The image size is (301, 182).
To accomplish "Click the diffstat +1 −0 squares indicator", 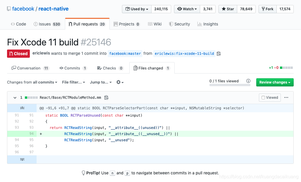I will (x=281, y=68).
